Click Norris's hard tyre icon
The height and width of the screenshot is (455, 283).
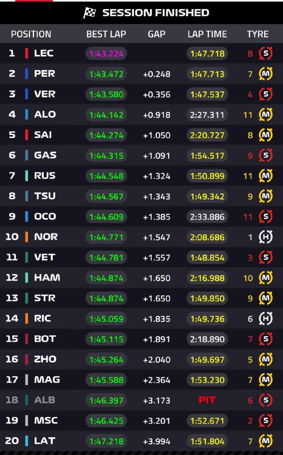click(266, 237)
